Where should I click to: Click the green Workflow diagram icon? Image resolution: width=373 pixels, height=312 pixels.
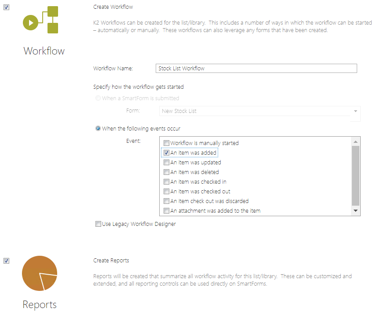click(x=40, y=20)
